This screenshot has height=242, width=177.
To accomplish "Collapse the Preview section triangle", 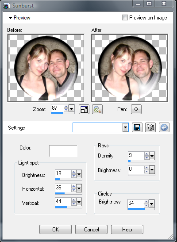I will pos(10,18).
